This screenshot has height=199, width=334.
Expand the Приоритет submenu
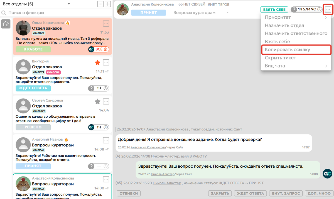(x=296, y=17)
